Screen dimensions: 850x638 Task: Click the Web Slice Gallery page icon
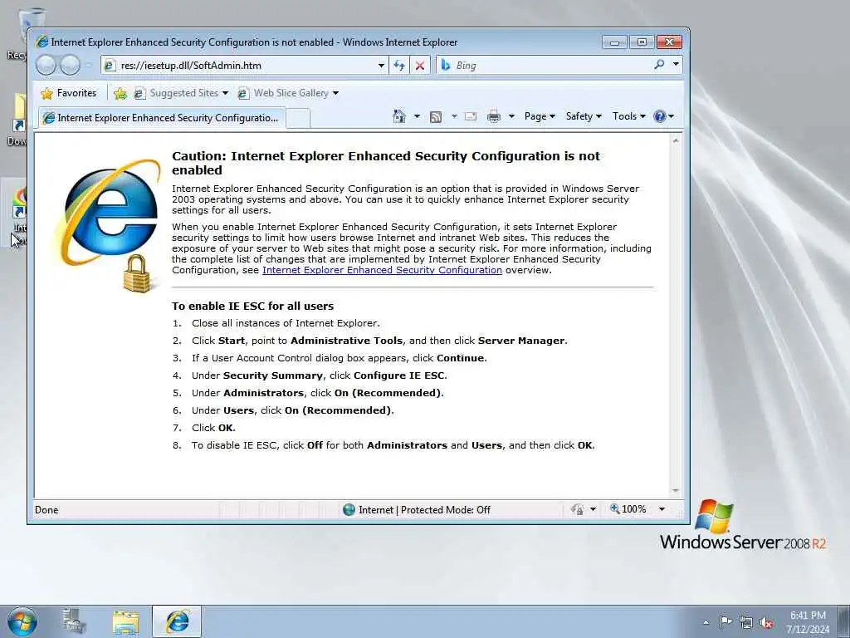click(x=243, y=93)
